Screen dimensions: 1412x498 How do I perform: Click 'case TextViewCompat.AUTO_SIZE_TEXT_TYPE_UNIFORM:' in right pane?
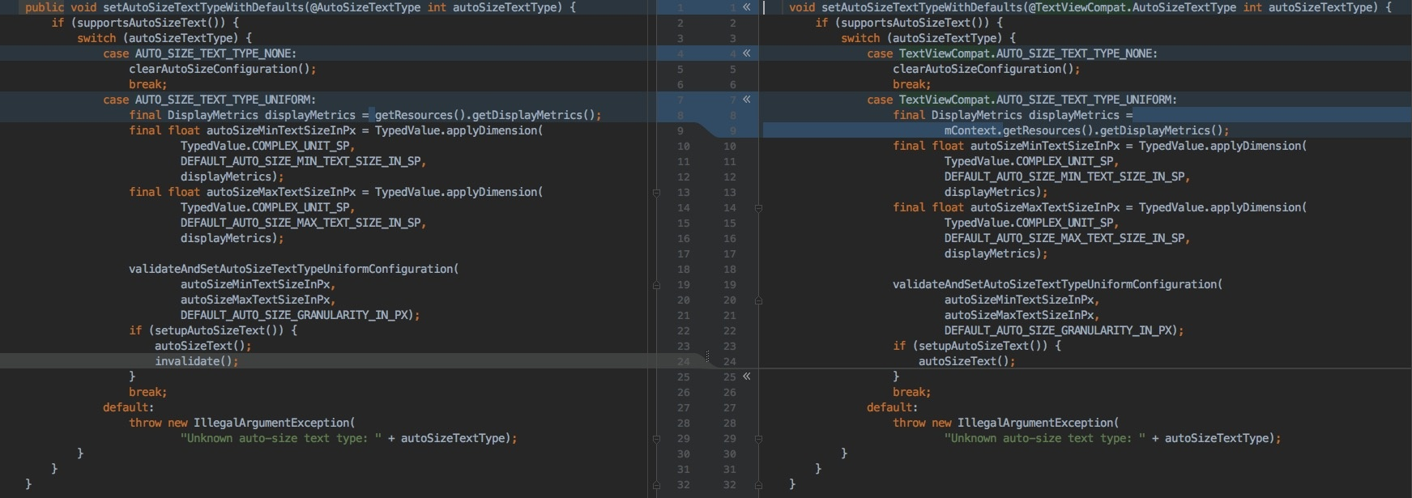pyautogui.click(x=1022, y=100)
